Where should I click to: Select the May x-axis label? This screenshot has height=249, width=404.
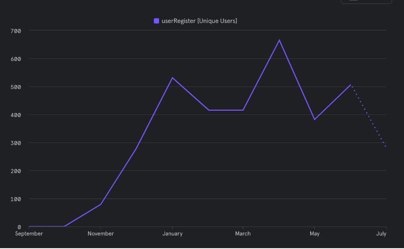coord(314,234)
